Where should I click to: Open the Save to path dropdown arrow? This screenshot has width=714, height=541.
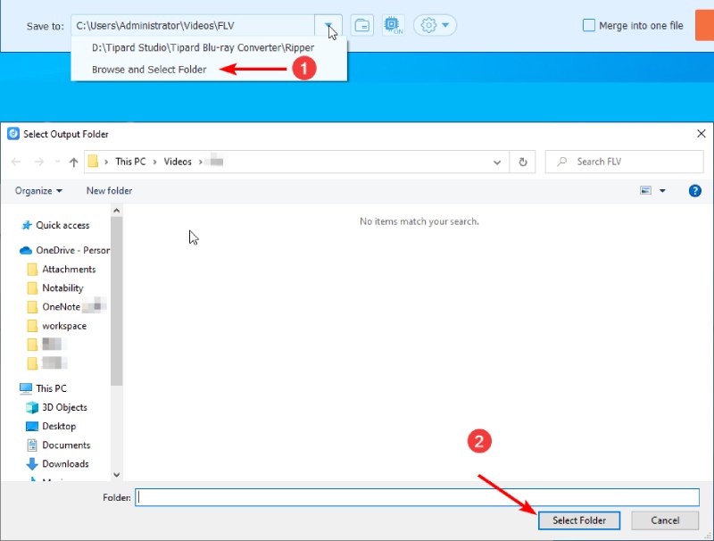tap(328, 26)
